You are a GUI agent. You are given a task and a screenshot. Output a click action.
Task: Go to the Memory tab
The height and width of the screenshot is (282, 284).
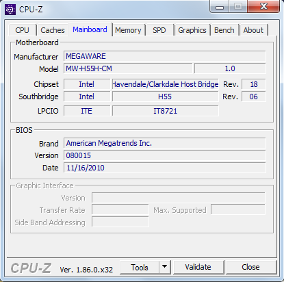click(128, 30)
